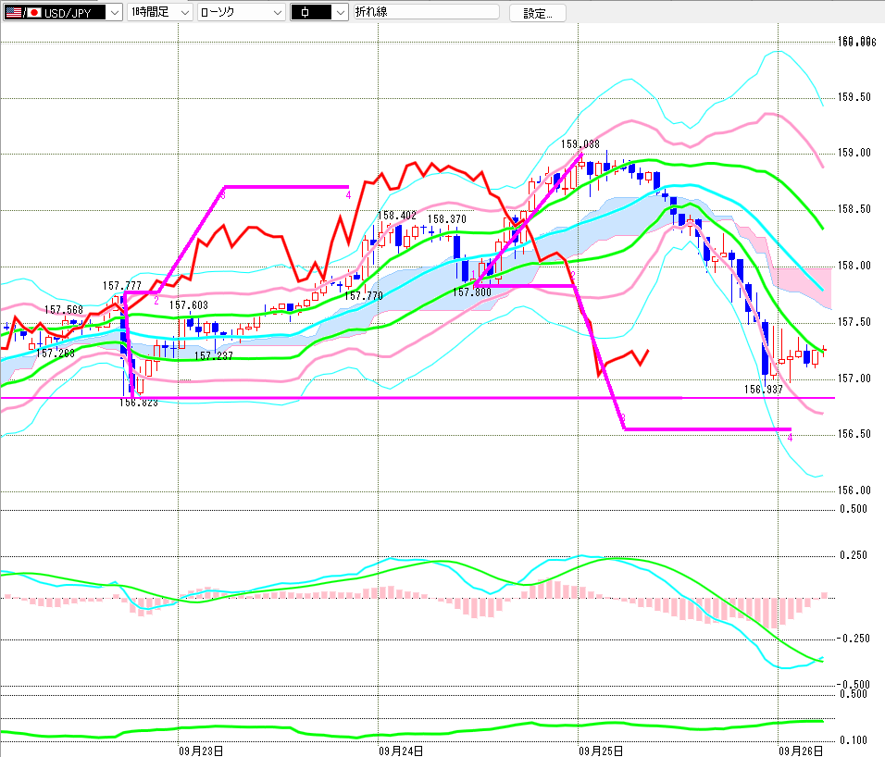Open the 1時間足 timeframe dropdown
The height and width of the screenshot is (757, 885).
[x=160, y=12]
